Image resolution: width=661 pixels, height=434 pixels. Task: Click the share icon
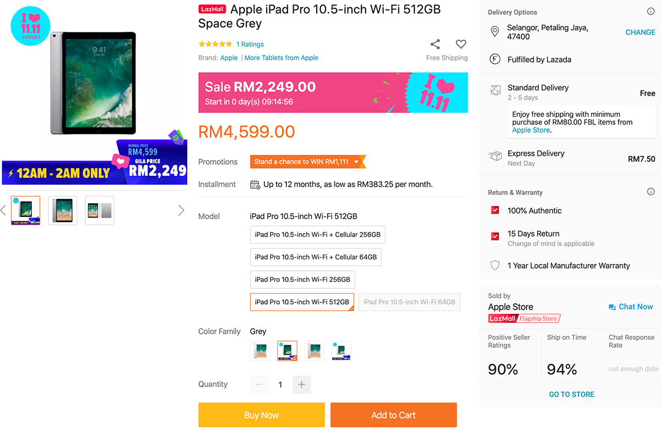click(435, 45)
